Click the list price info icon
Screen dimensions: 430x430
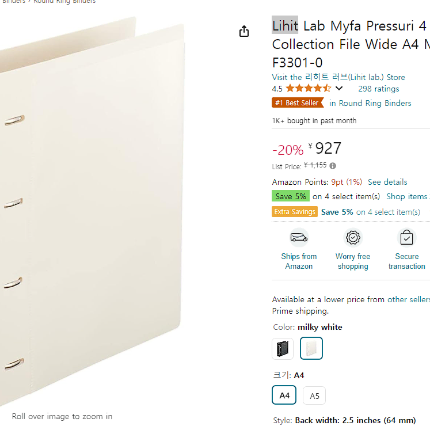tap(333, 166)
